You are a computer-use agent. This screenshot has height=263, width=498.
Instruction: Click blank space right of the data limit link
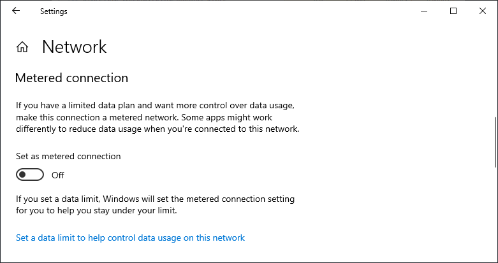click(370, 238)
